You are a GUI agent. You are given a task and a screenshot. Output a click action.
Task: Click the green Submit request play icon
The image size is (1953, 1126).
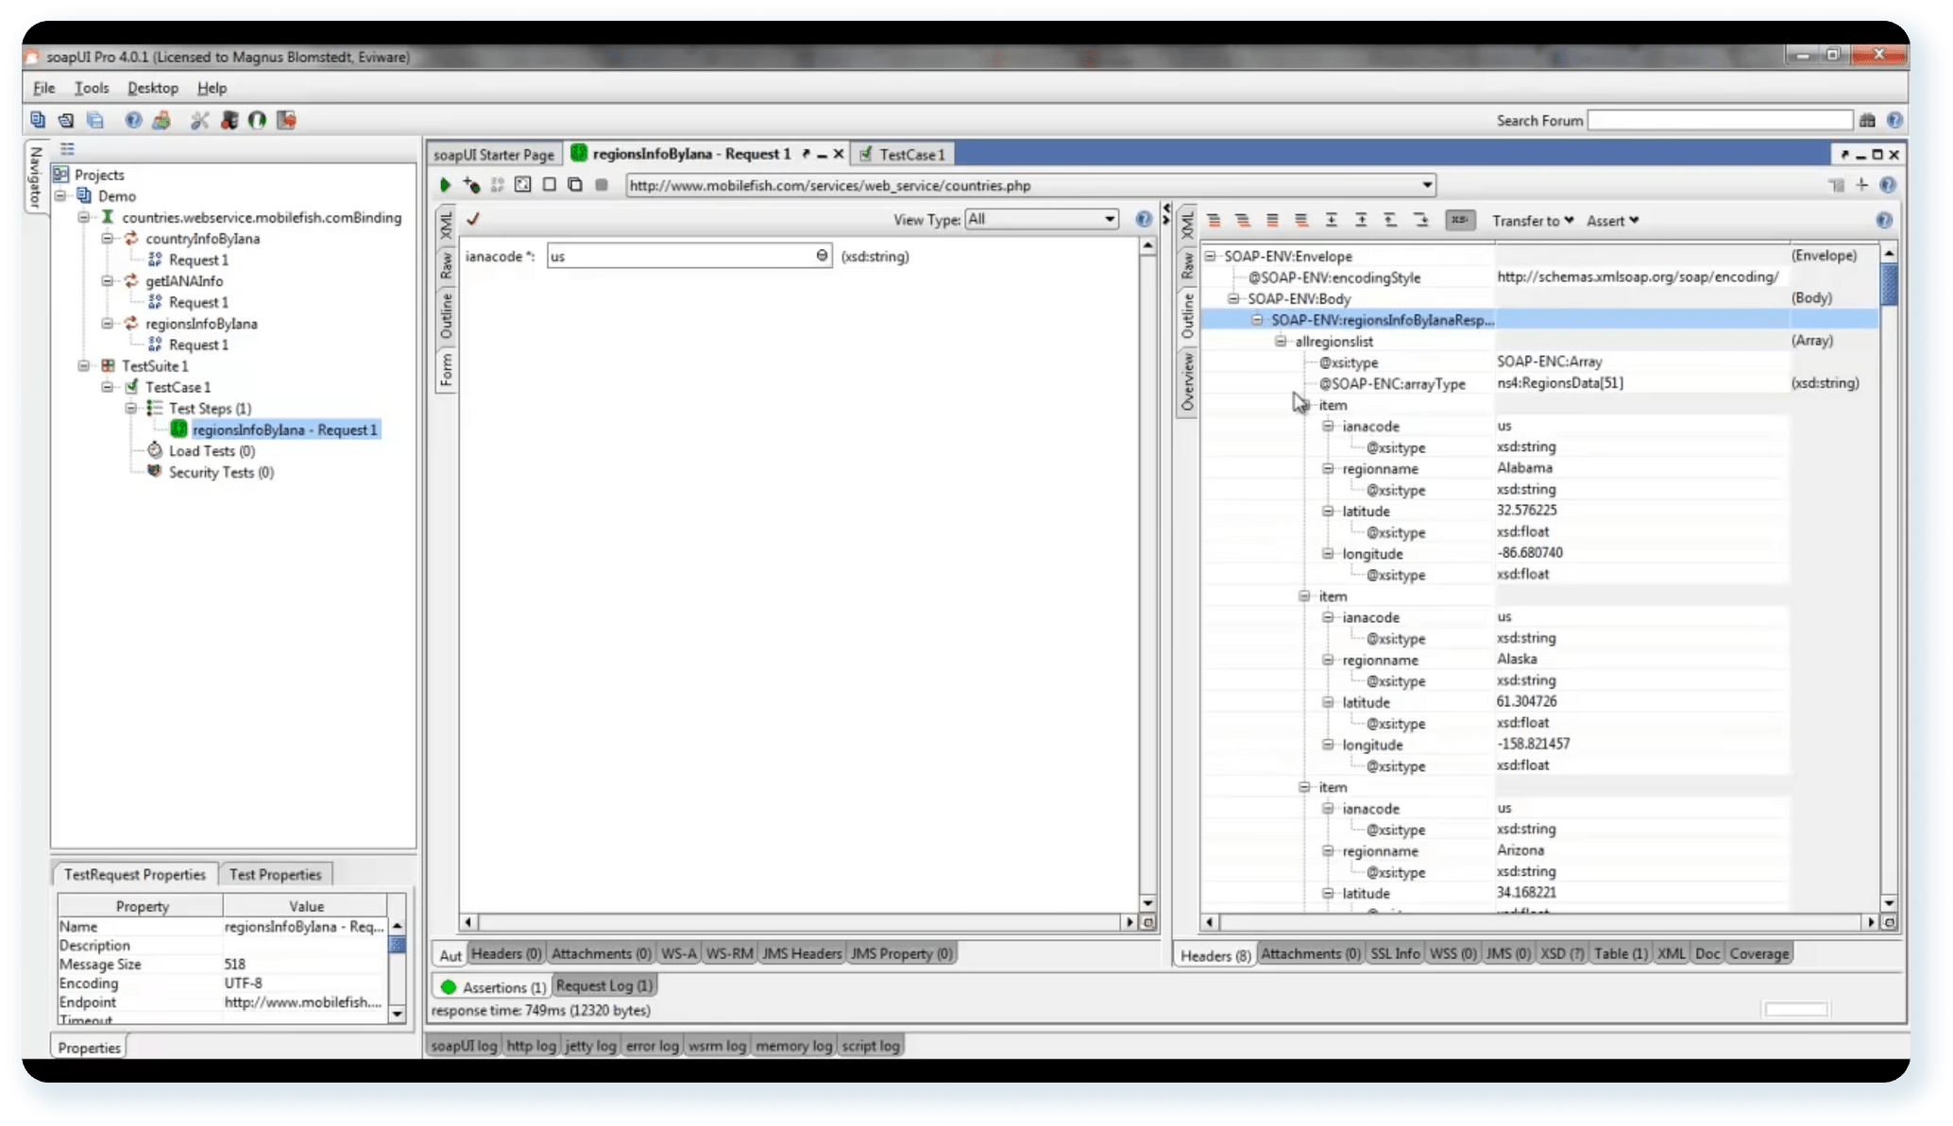point(445,185)
